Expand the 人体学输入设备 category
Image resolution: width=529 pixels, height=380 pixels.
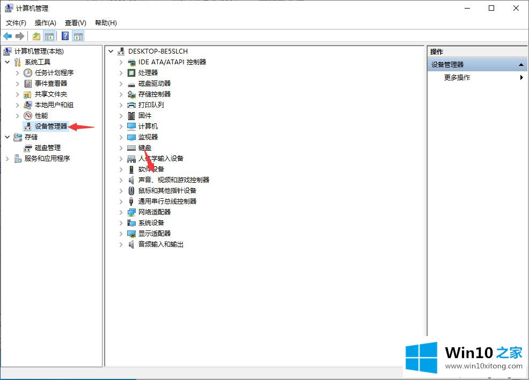[x=121, y=159]
